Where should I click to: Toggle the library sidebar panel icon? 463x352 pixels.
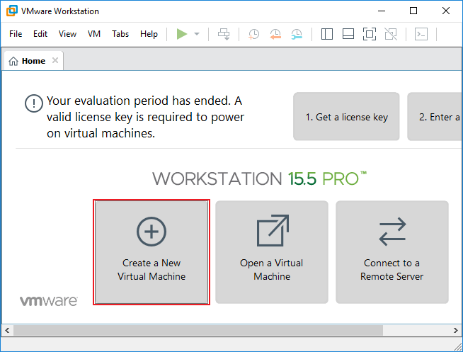[327, 34]
